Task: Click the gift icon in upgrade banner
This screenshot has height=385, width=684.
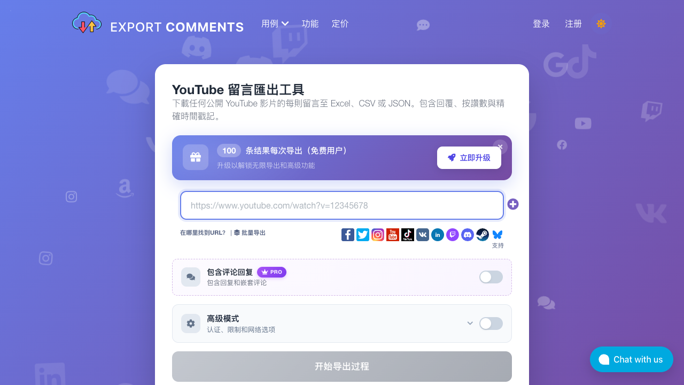Action: coord(196,157)
